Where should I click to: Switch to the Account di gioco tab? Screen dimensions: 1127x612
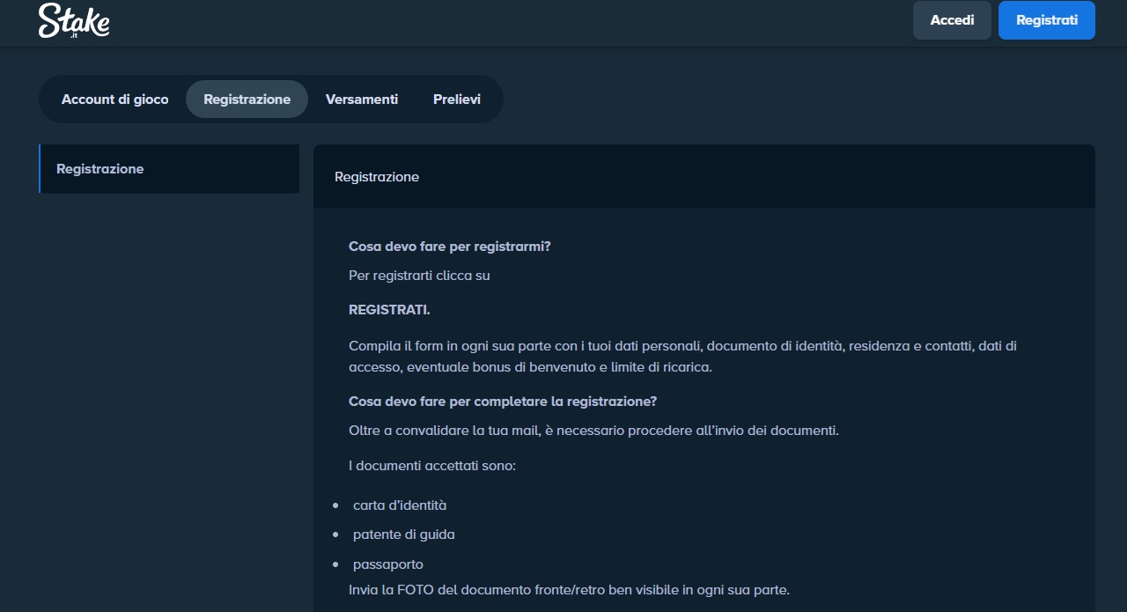point(114,99)
